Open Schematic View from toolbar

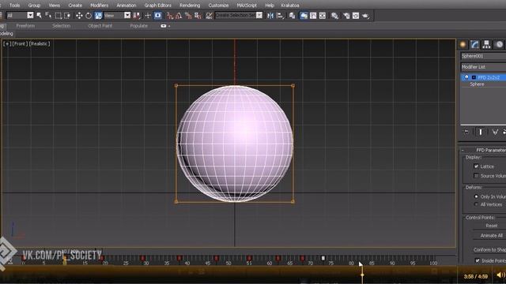coord(323,16)
